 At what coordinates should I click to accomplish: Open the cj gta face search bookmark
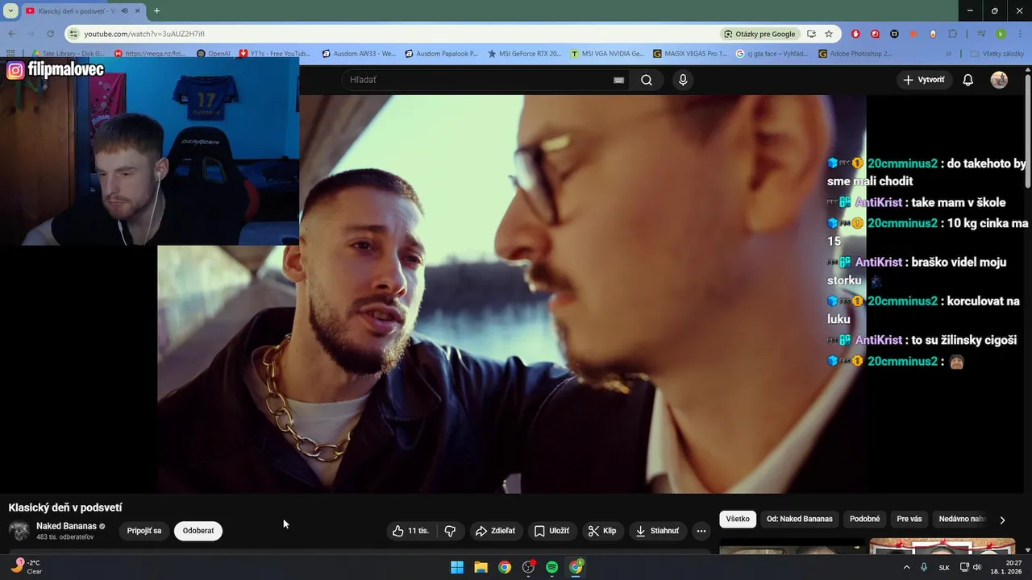point(772,54)
